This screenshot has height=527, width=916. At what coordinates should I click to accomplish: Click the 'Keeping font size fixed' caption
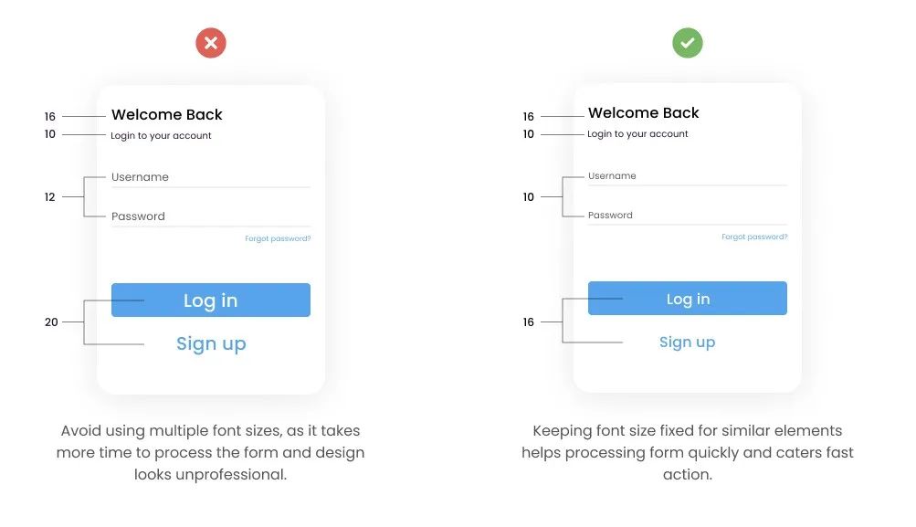688,452
